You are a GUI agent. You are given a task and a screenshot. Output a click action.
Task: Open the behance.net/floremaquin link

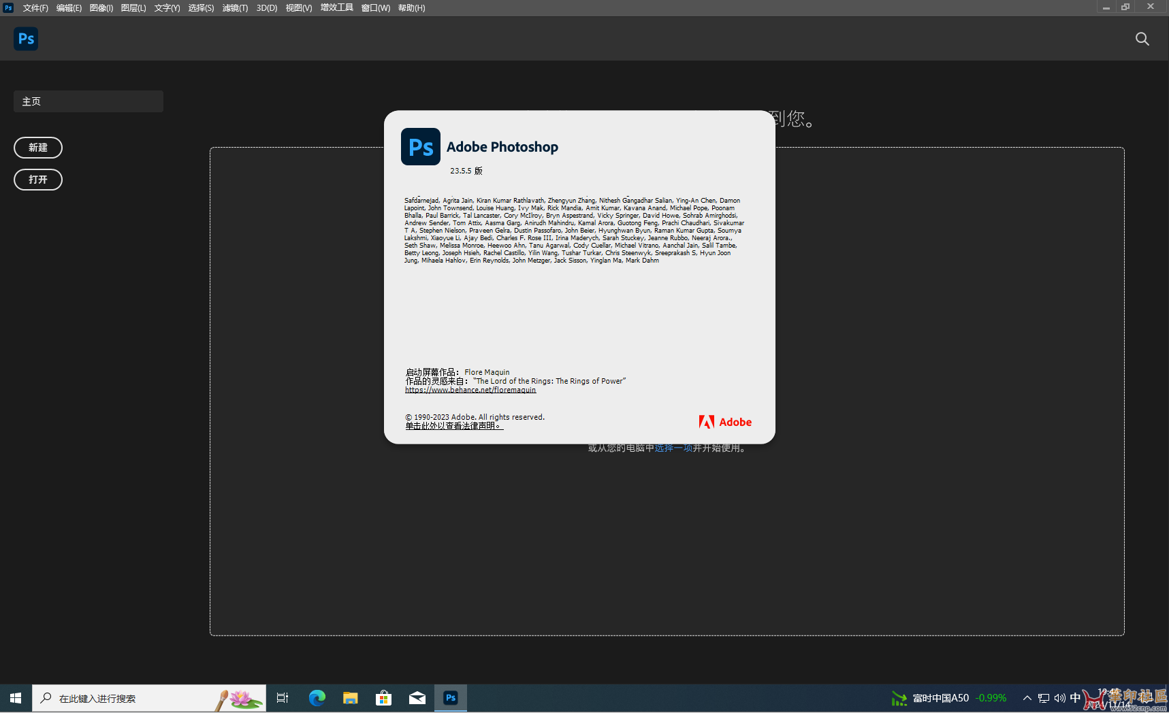click(470, 390)
